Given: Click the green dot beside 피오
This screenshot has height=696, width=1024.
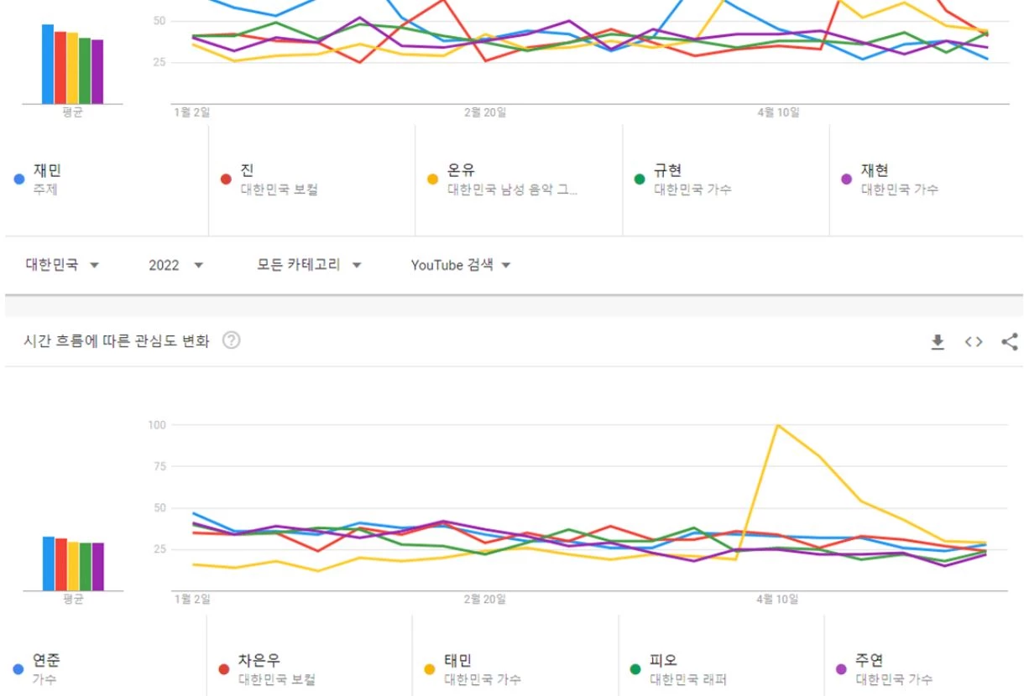Looking at the screenshot, I should [635, 669].
